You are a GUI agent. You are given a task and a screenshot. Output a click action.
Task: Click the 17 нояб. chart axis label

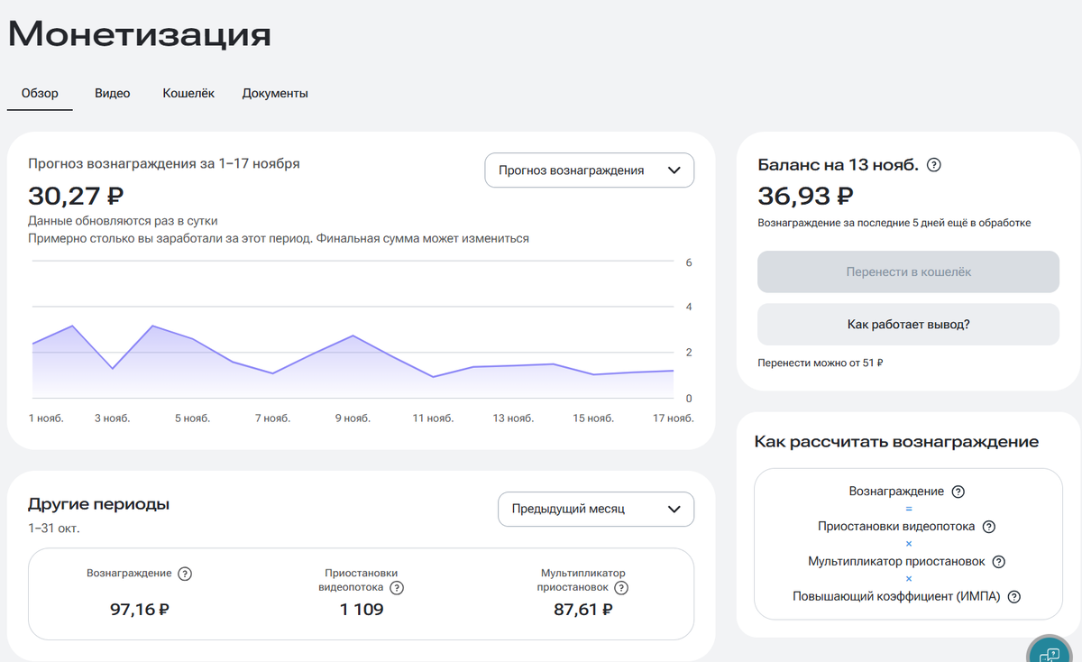(x=673, y=418)
